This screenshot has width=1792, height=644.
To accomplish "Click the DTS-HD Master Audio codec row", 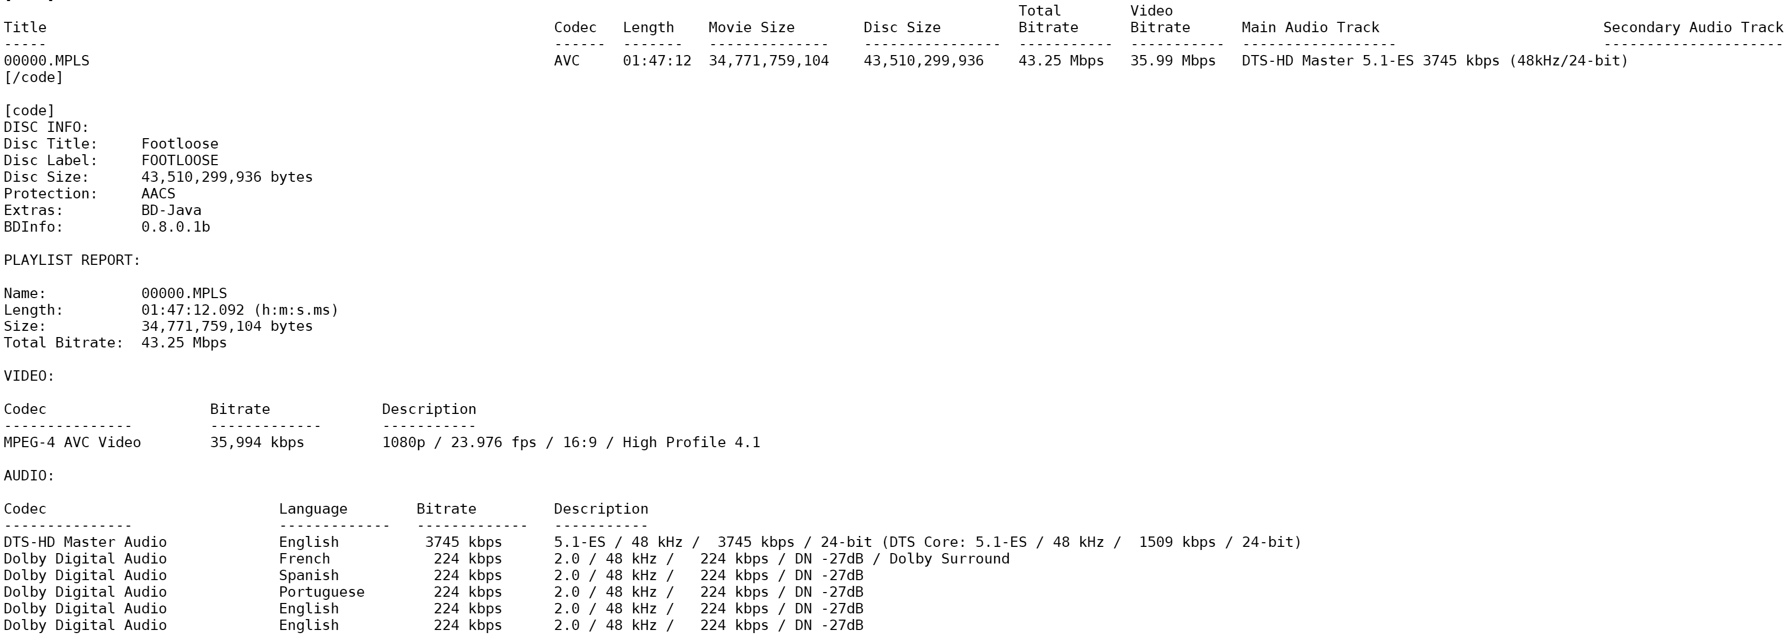I will point(85,542).
